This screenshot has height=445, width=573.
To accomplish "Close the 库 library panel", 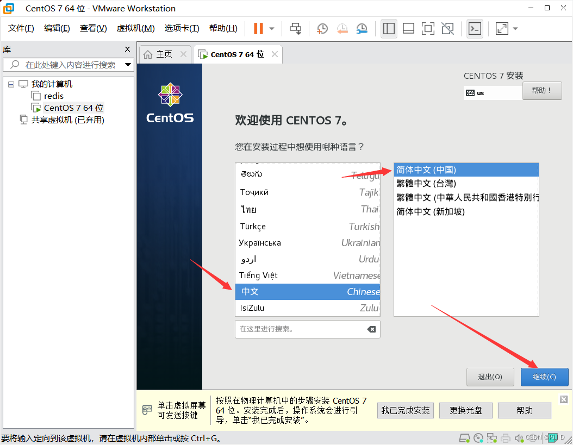I will click(127, 49).
